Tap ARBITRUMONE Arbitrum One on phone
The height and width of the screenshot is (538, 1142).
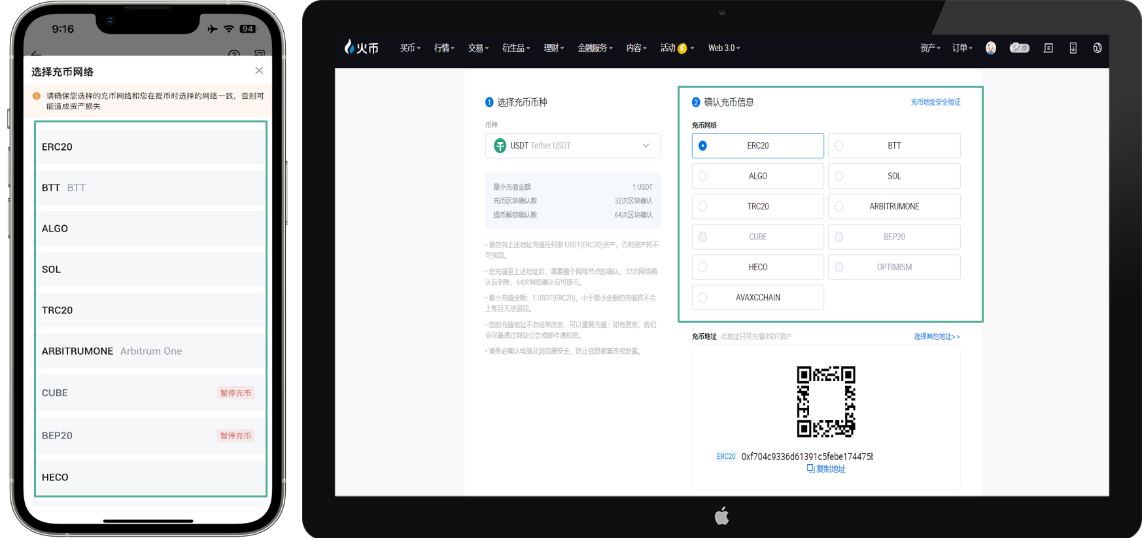150,351
